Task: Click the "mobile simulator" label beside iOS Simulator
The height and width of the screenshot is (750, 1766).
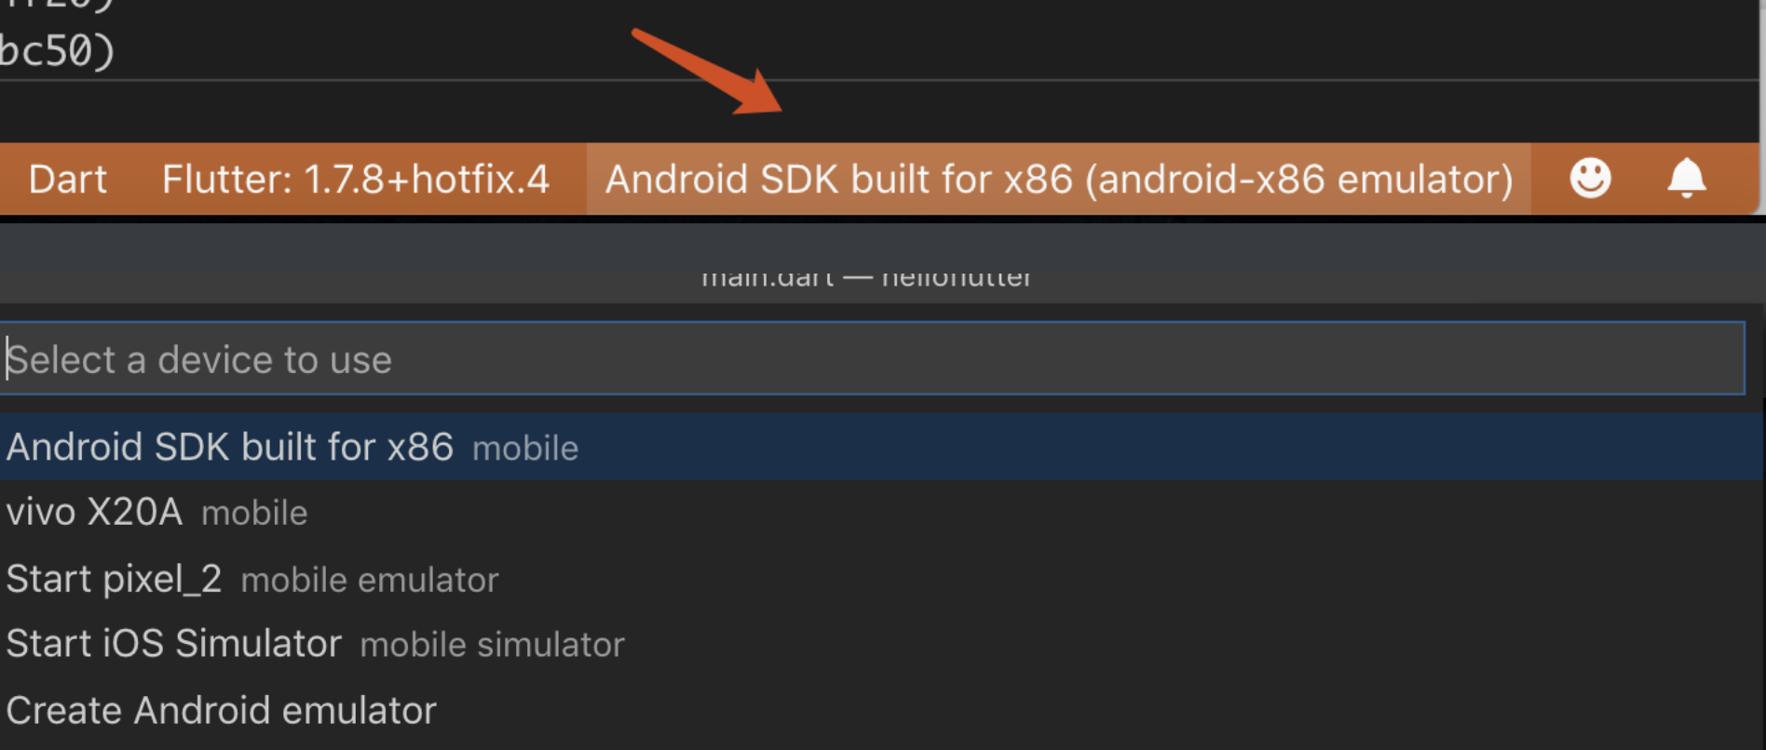Action: [x=492, y=645]
